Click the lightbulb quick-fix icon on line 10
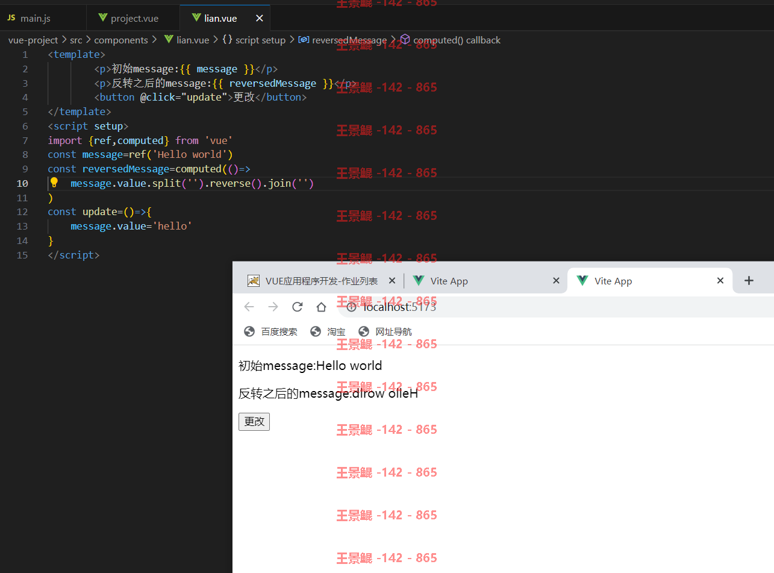Screen dimensions: 774x573 click(54, 183)
